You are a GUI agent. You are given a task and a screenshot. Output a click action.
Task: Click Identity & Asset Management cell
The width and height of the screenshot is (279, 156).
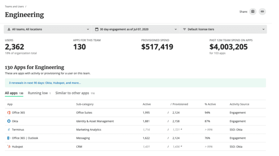(x=95, y=121)
